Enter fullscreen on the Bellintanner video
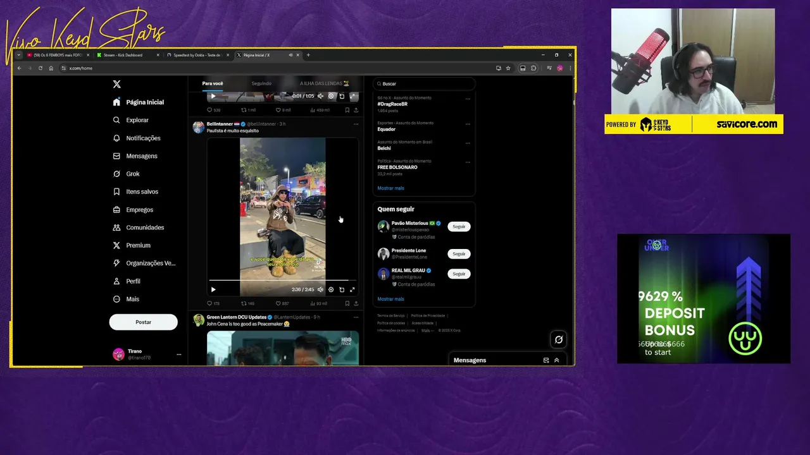Image resolution: width=810 pixels, height=455 pixels. point(352,289)
